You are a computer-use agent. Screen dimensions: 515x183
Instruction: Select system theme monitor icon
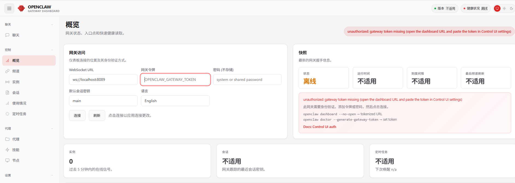pos(497,8)
